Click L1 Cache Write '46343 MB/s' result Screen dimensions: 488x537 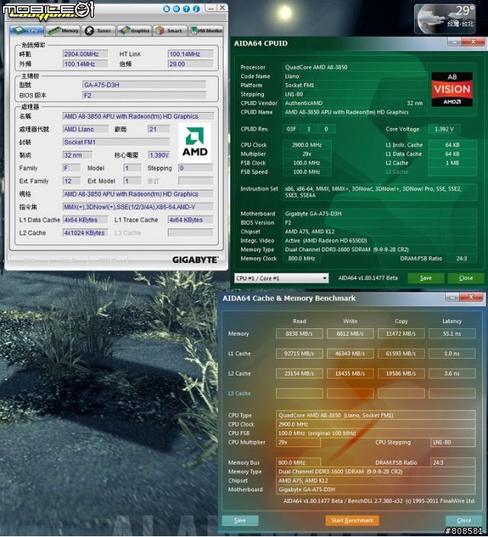(350, 353)
